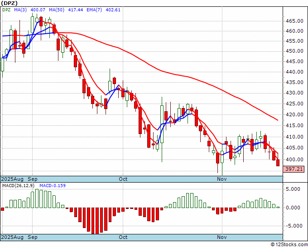Screen dimensions: 308x248
Task: Click the 0.000 MACD axis label
Action: pos(293,208)
